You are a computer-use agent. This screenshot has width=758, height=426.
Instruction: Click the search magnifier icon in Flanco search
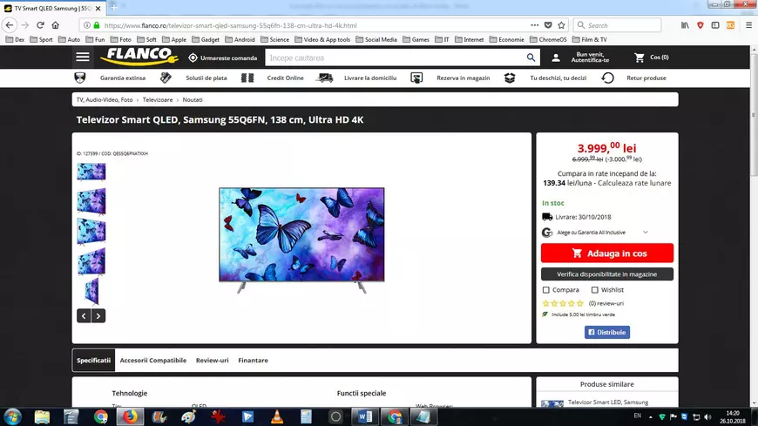point(531,58)
